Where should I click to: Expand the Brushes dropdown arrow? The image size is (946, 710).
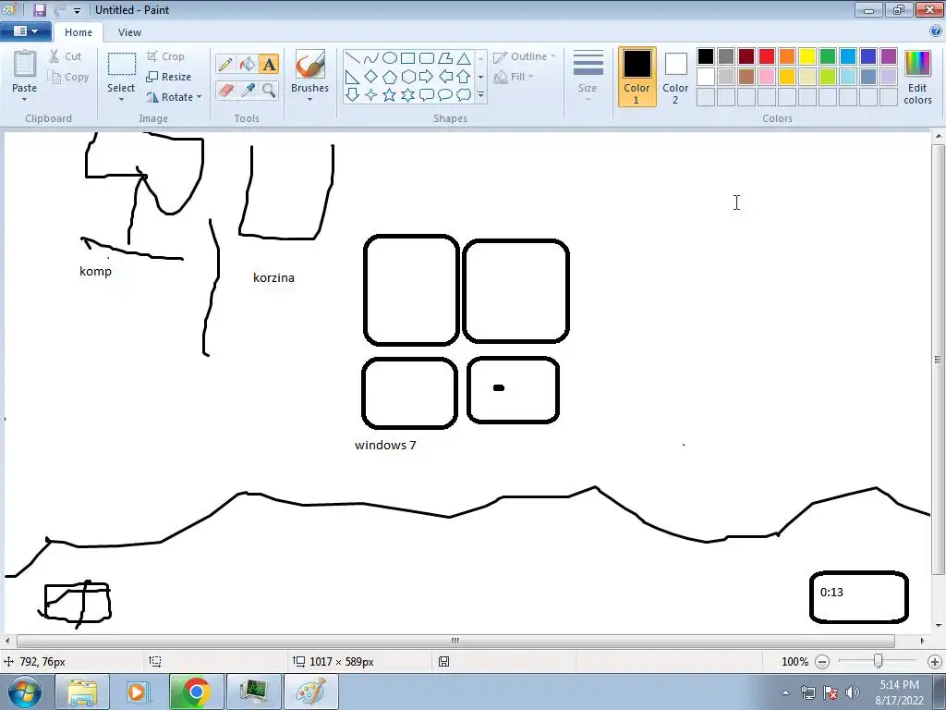tap(310, 99)
